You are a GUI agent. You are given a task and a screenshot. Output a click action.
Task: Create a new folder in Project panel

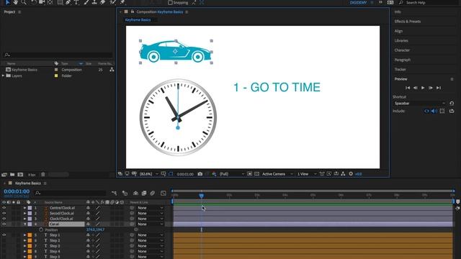12,174
